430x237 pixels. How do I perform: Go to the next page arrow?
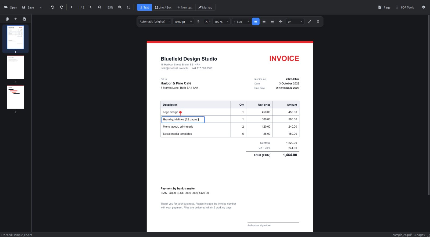91,7
